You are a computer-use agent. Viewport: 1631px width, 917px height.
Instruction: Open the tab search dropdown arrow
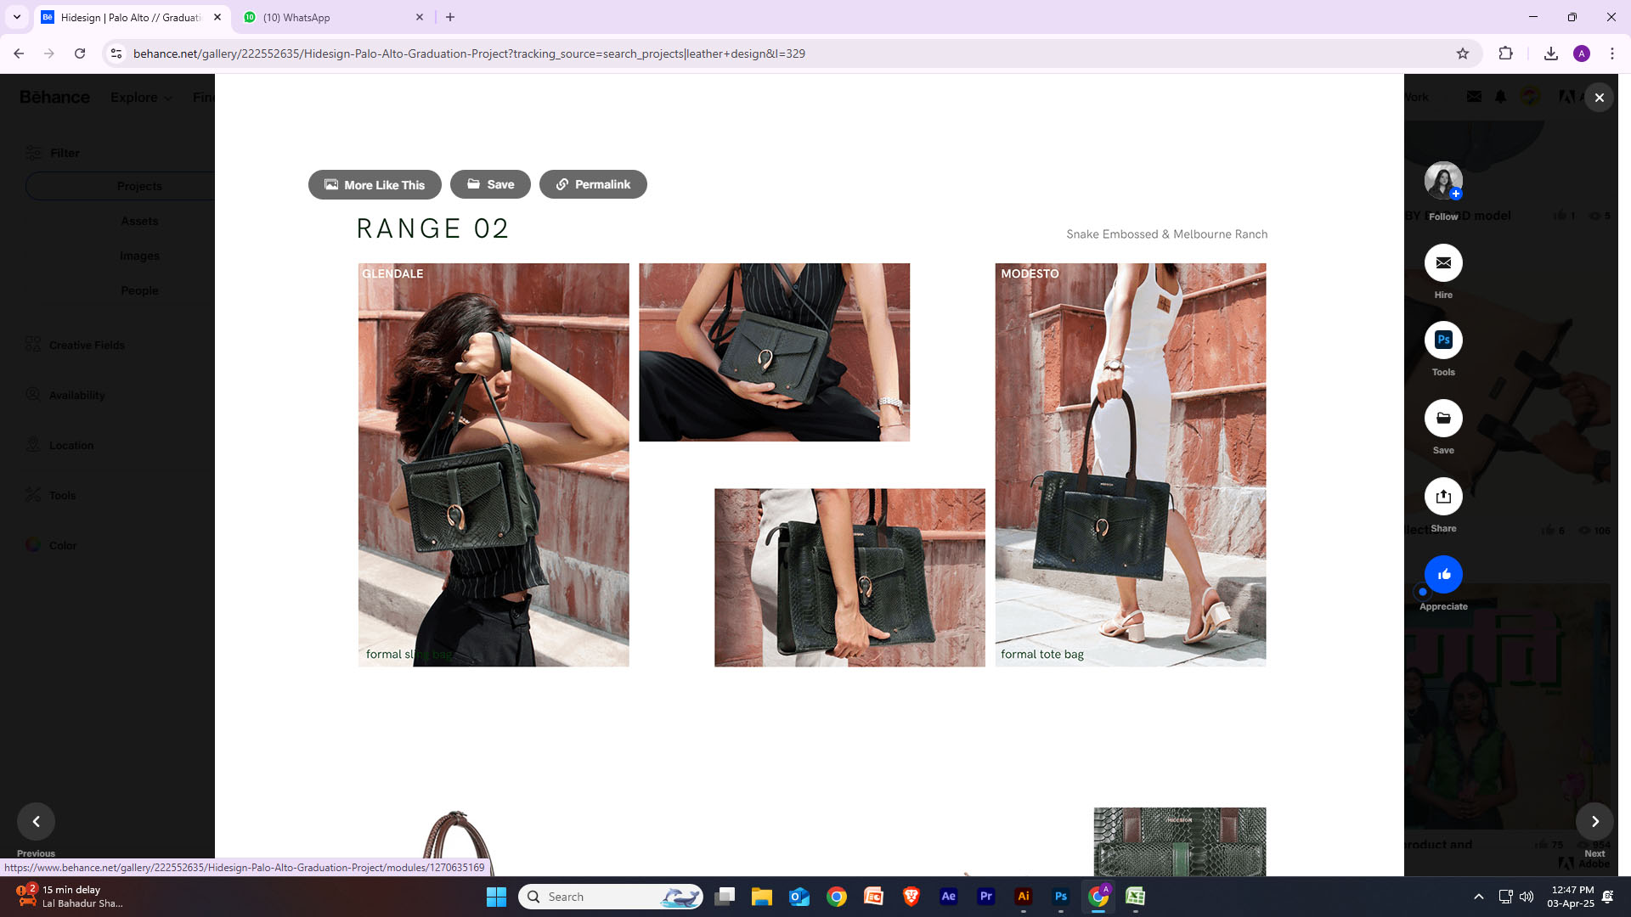[16, 17]
